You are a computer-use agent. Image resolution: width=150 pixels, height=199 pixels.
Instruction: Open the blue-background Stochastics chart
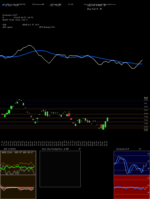point(132,163)
